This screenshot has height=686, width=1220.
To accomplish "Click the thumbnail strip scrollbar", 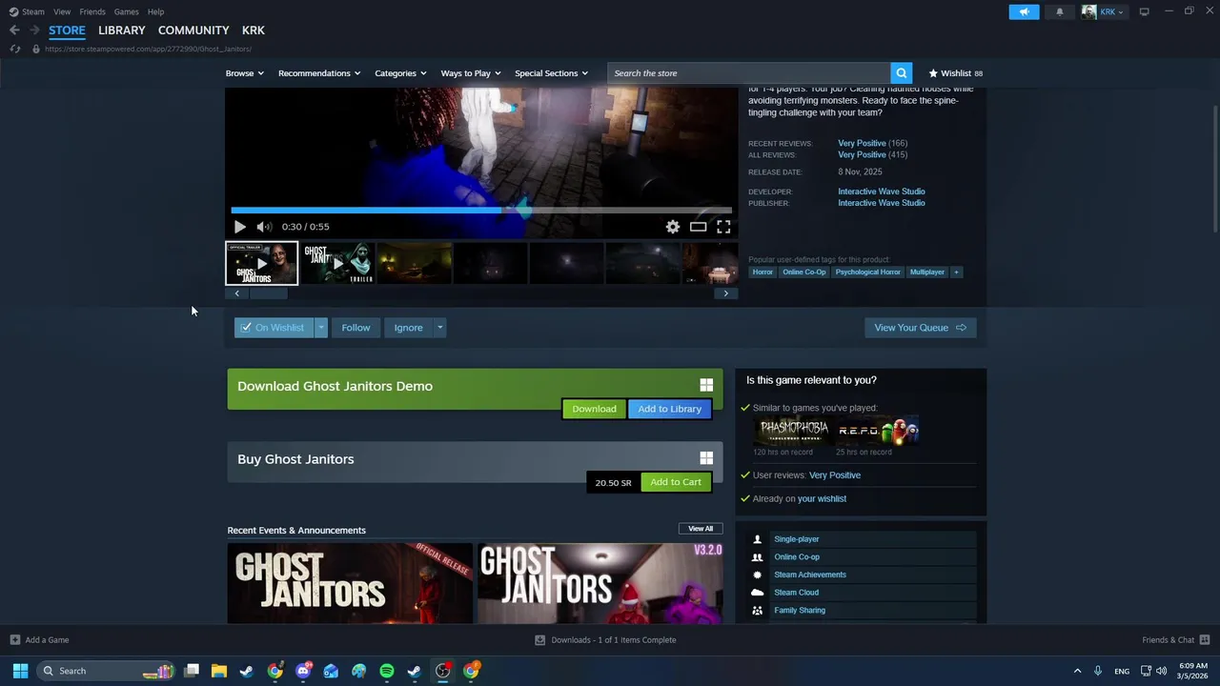I will pyautogui.click(x=269, y=293).
